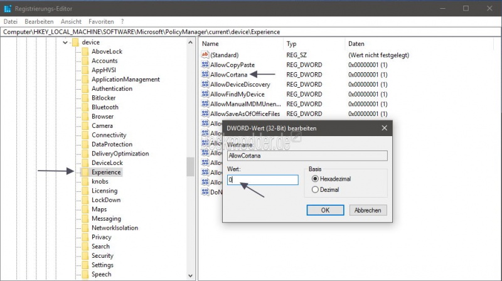The height and width of the screenshot is (281, 502).
Task: Select the Security tree key
Action: (x=102, y=256)
